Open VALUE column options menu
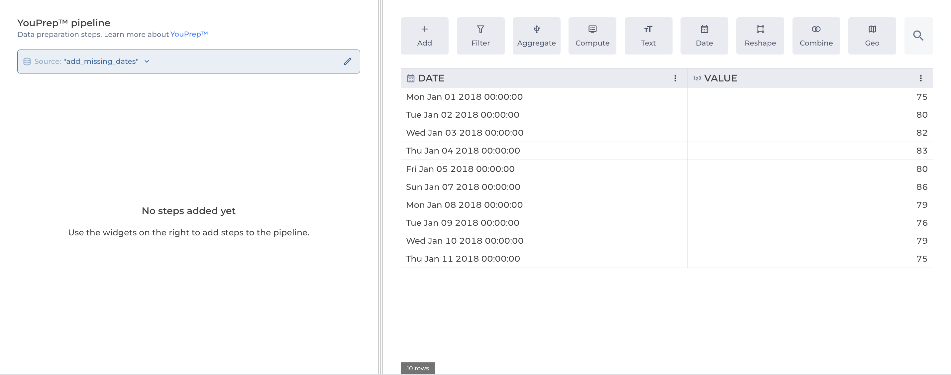Viewport: 951px width, 375px height. click(x=920, y=78)
